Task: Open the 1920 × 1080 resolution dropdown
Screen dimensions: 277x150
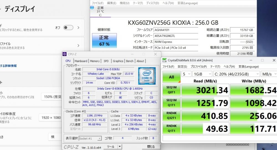Action: tap(50, 118)
